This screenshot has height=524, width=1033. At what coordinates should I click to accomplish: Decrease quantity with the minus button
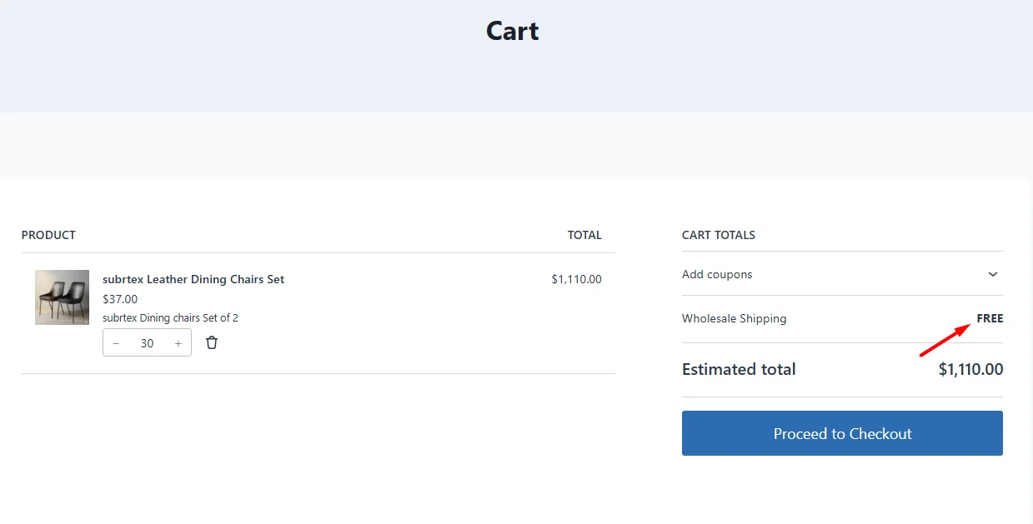tap(116, 343)
